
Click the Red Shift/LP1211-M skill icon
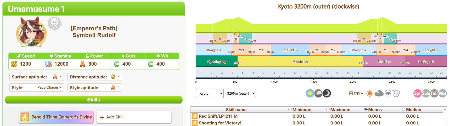(195, 116)
